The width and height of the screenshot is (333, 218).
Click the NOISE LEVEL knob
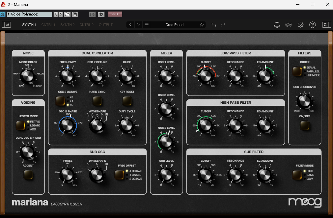[x=166, y=142]
